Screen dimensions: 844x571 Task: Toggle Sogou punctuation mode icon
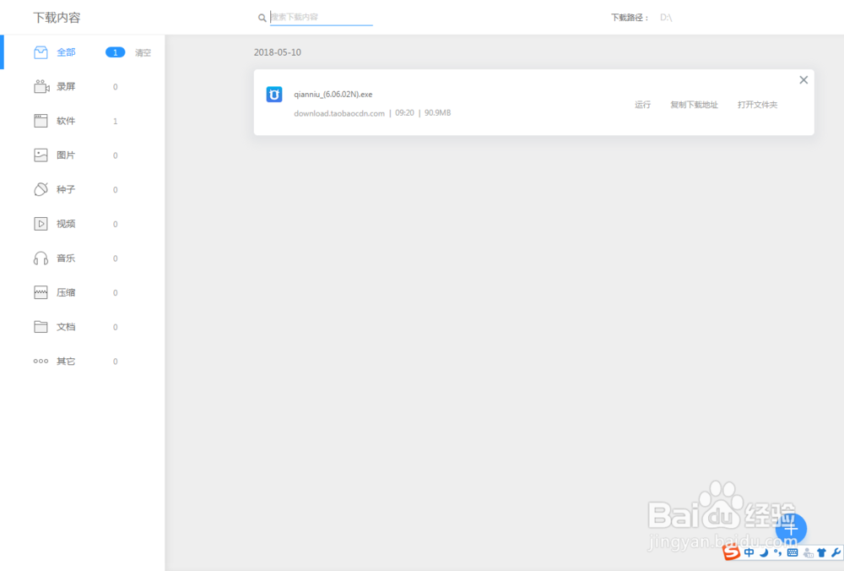[x=778, y=552]
